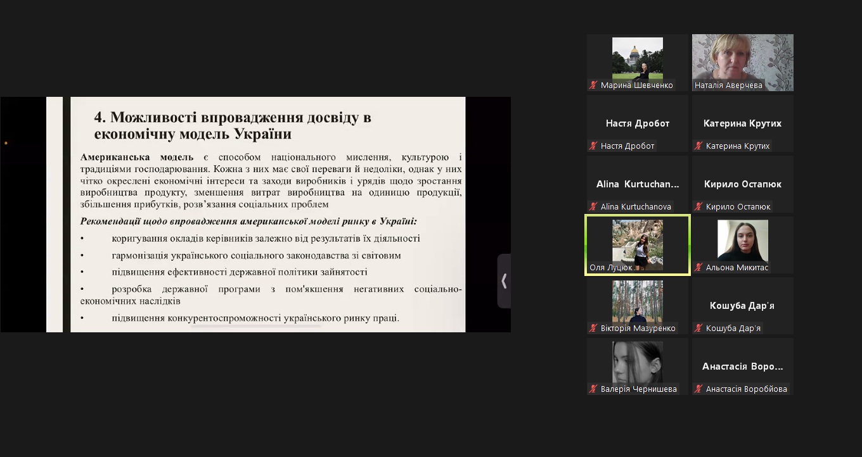This screenshot has height=457, width=862.
Task: Click muted mic icon beside Марина Шевченко
Action: (594, 85)
